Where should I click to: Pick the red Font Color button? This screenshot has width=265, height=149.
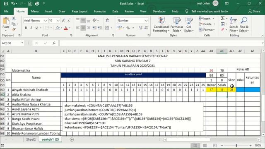click(66, 28)
